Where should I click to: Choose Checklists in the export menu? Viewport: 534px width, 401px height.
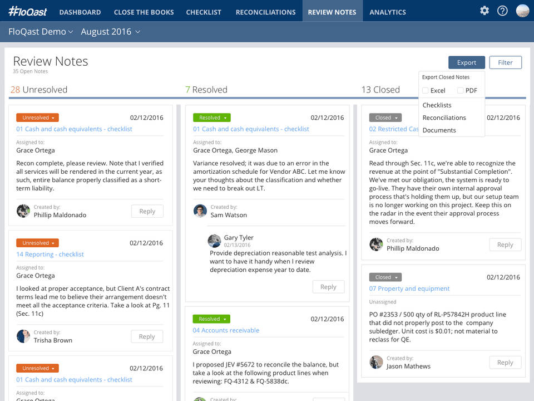pos(437,105)
